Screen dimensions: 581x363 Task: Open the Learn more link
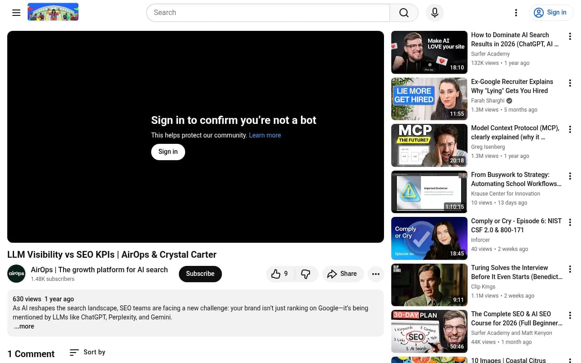(265, 135)
